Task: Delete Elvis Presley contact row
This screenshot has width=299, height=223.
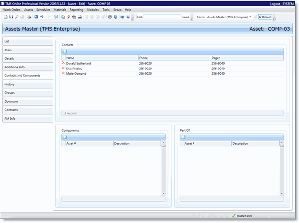Action: pos(63,68)
